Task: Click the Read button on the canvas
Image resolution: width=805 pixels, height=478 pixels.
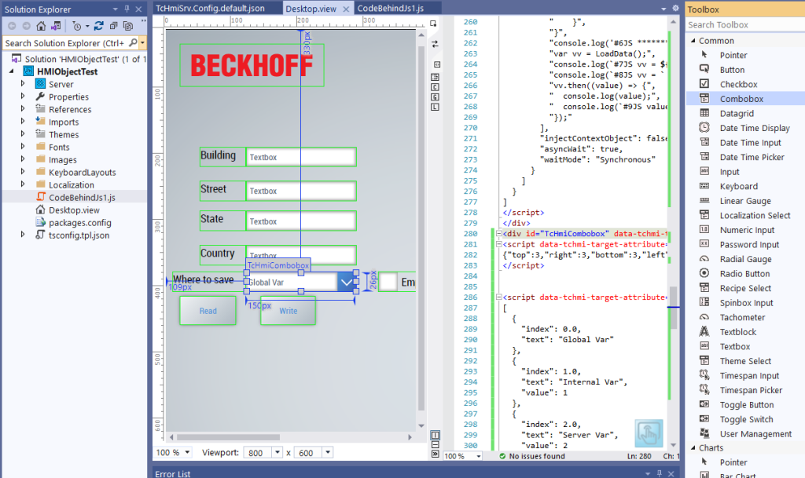Action: pyautogui.click(x=208, y=311)
